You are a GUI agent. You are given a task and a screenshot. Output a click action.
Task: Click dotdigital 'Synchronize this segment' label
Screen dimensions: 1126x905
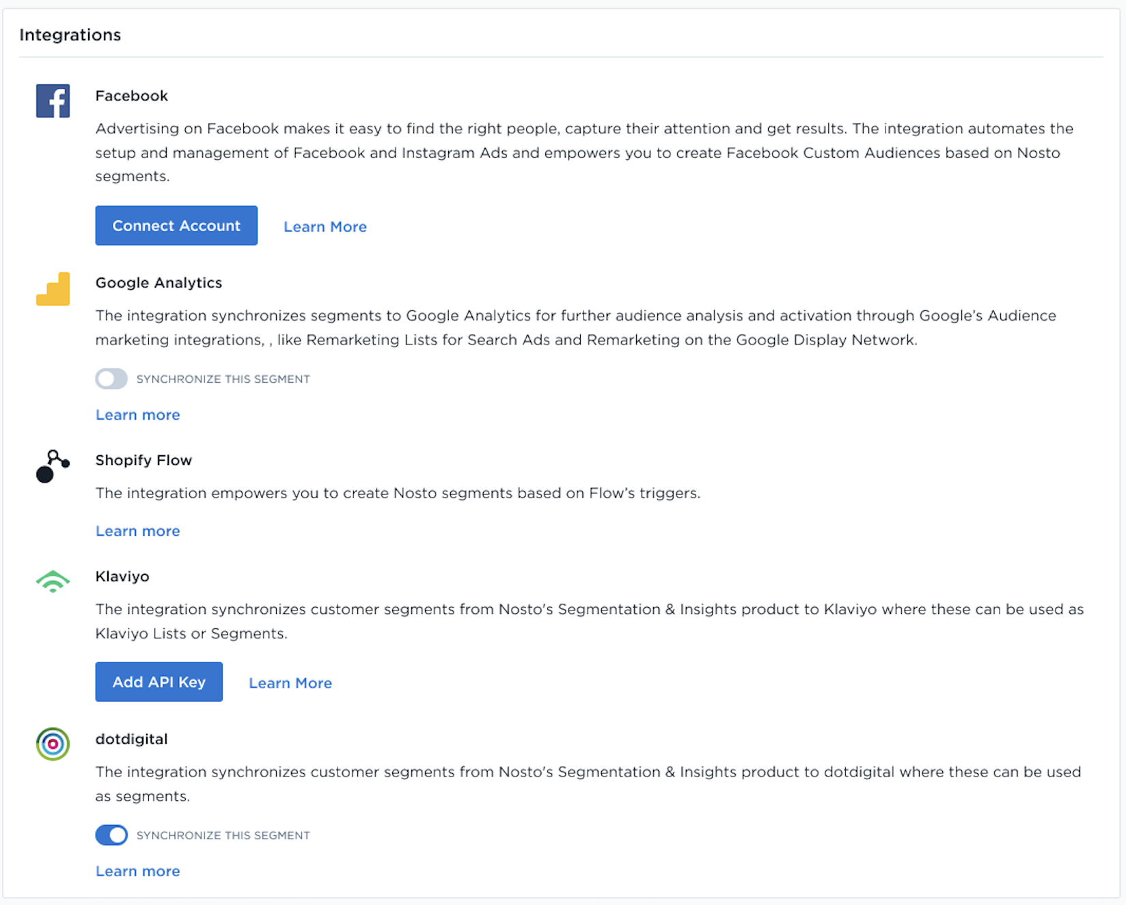point(223,835)
